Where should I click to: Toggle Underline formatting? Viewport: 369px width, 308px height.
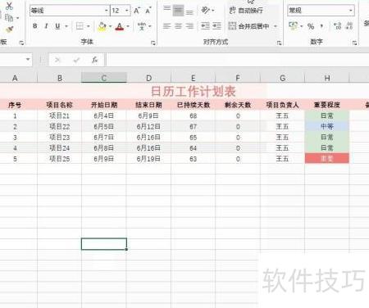coord(57,26)
